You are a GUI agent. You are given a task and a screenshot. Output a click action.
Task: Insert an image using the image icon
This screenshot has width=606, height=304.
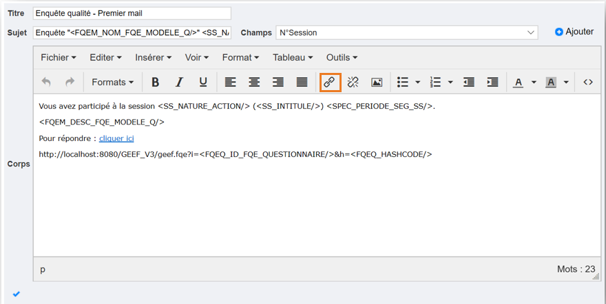[377, 82]
